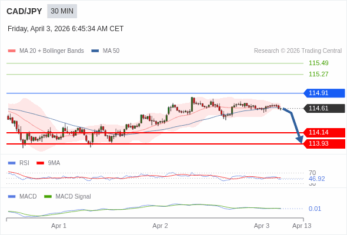
Task: Click the MA 20 + Bollinger Bands legend swatch
Action: tap(12, 51)
